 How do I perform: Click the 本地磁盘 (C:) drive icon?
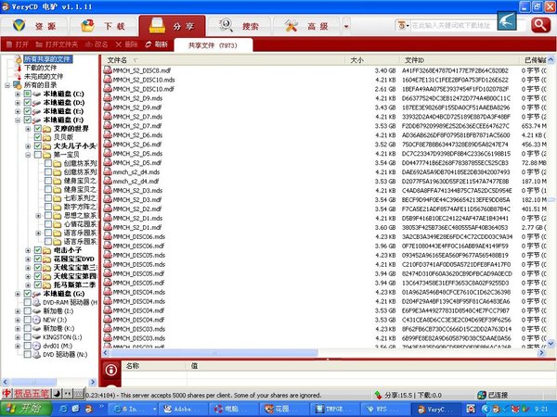37,94
